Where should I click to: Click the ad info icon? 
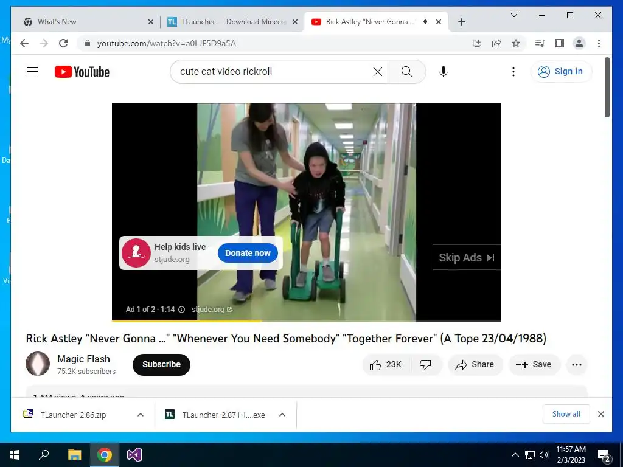tap(181, 310)
